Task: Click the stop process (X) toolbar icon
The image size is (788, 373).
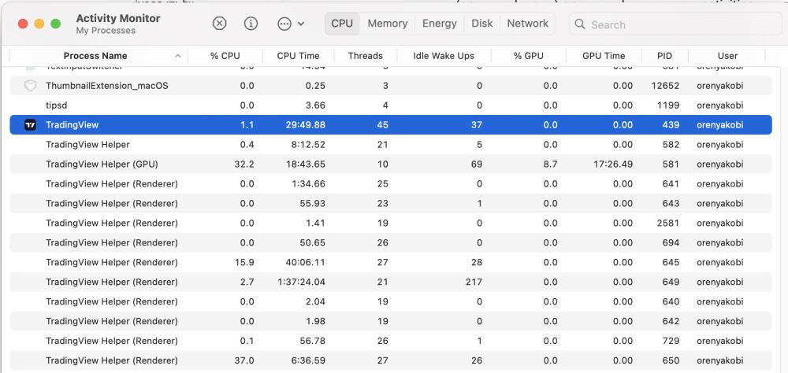Action: coord(219,24)
